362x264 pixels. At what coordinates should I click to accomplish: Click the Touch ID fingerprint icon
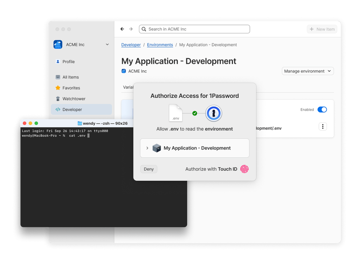tap(244, 169)
